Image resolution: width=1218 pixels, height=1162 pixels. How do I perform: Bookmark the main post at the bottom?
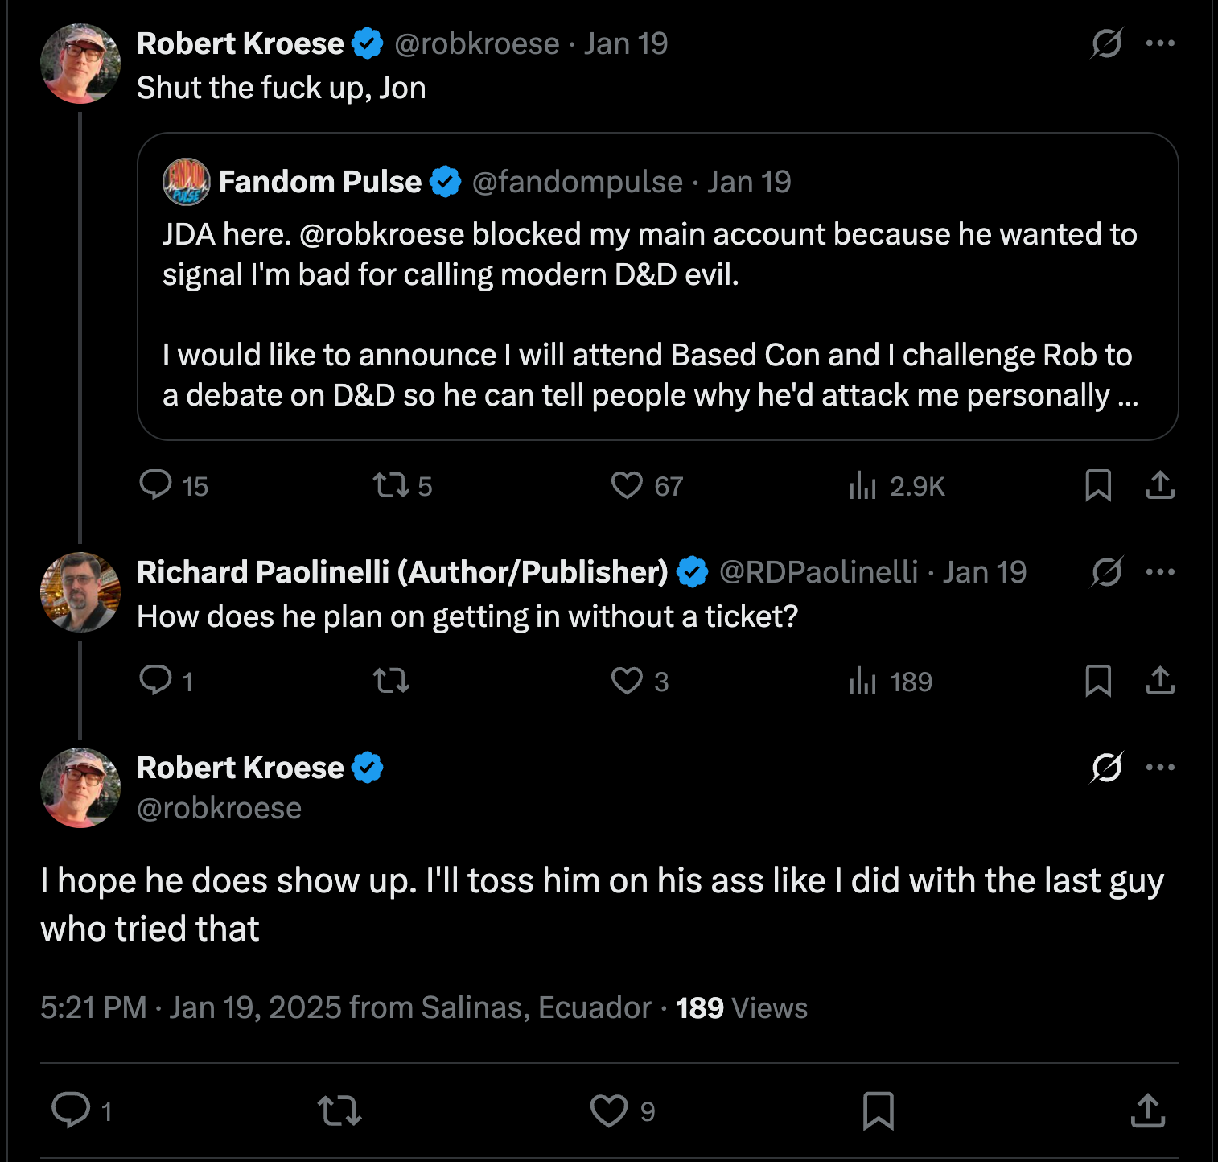[878, 1110]
